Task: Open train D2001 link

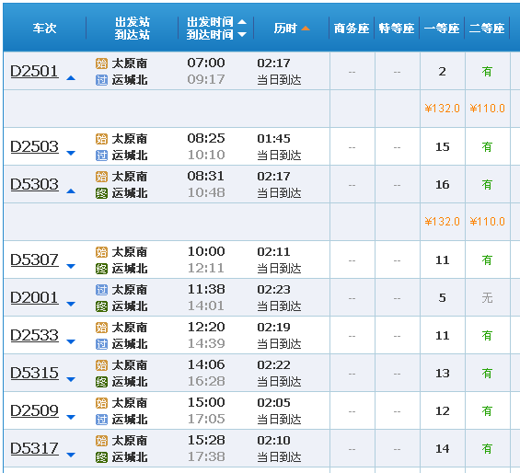Action: click(34, 297)
